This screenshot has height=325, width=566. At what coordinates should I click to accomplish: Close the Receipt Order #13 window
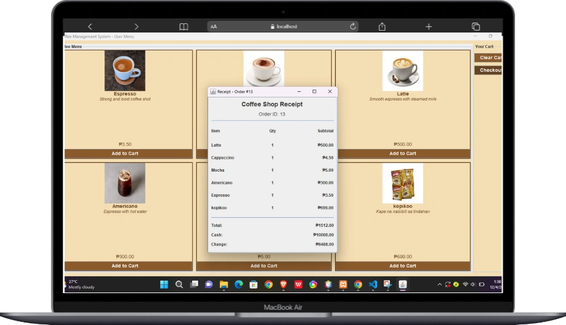(x=330, y=91)
